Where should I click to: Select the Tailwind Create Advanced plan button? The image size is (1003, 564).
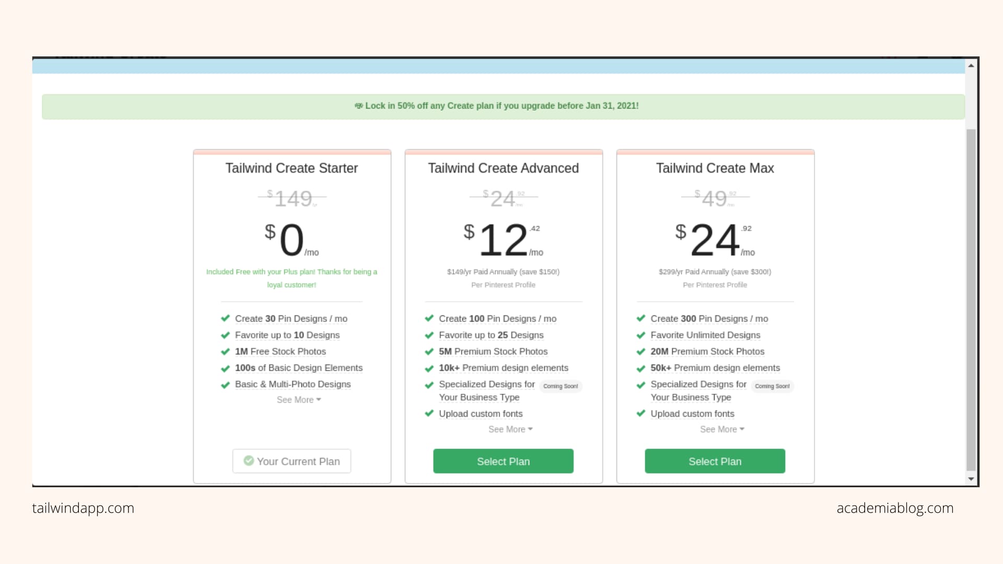pyautogui.click(x=503, y=461)
